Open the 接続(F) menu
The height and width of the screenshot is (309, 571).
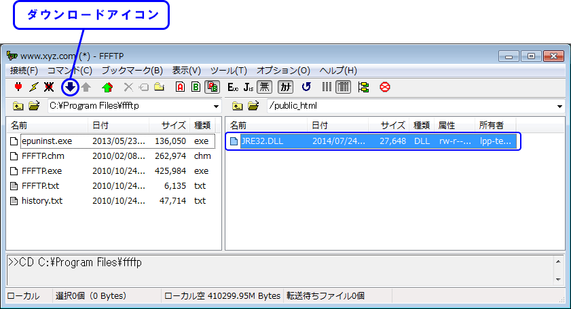(x=24, y=71)
